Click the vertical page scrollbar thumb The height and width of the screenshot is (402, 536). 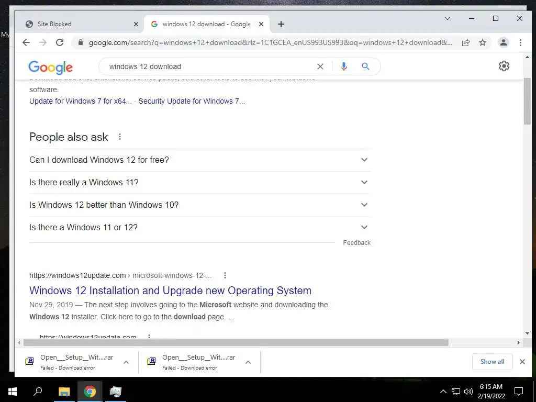tap(527, 101)
